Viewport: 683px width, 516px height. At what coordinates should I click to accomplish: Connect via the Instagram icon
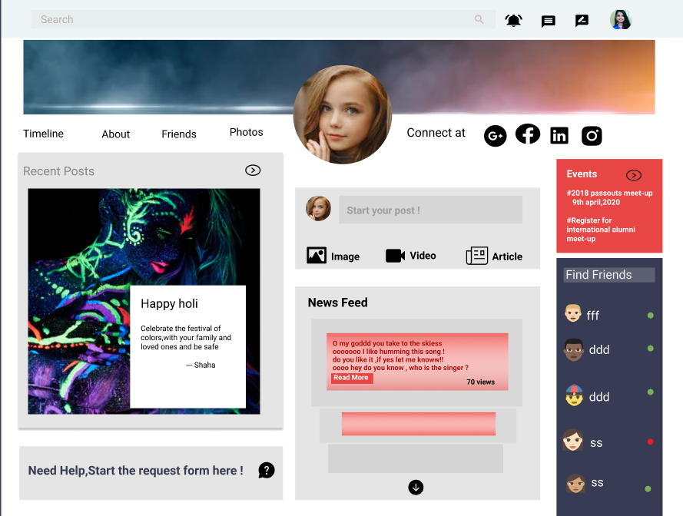(x=592, y=135)
